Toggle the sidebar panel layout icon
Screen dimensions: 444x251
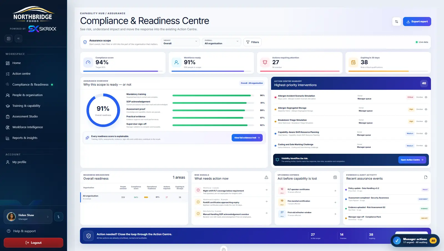tap(9, 39)
